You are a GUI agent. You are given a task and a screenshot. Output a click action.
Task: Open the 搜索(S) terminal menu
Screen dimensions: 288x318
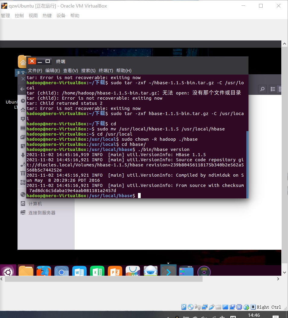coord(88,71)
